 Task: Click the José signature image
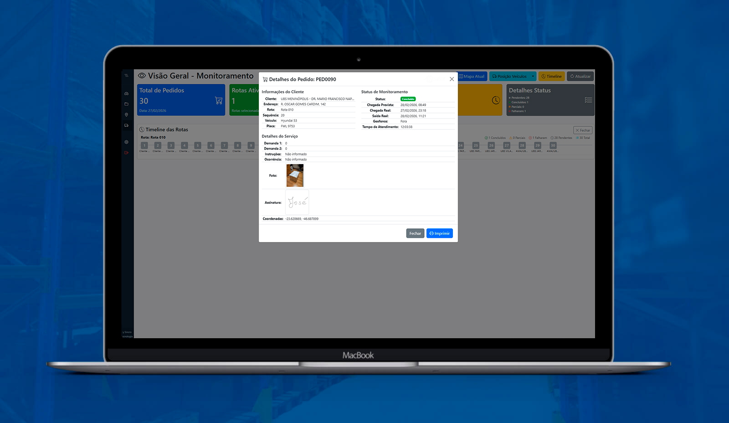pos(297,202)
